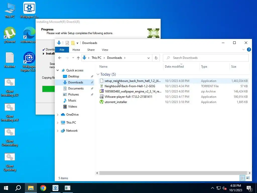Click This PC in address breadcrumb
The height and width of the screenshot is (193, 257).
[96, 58]
